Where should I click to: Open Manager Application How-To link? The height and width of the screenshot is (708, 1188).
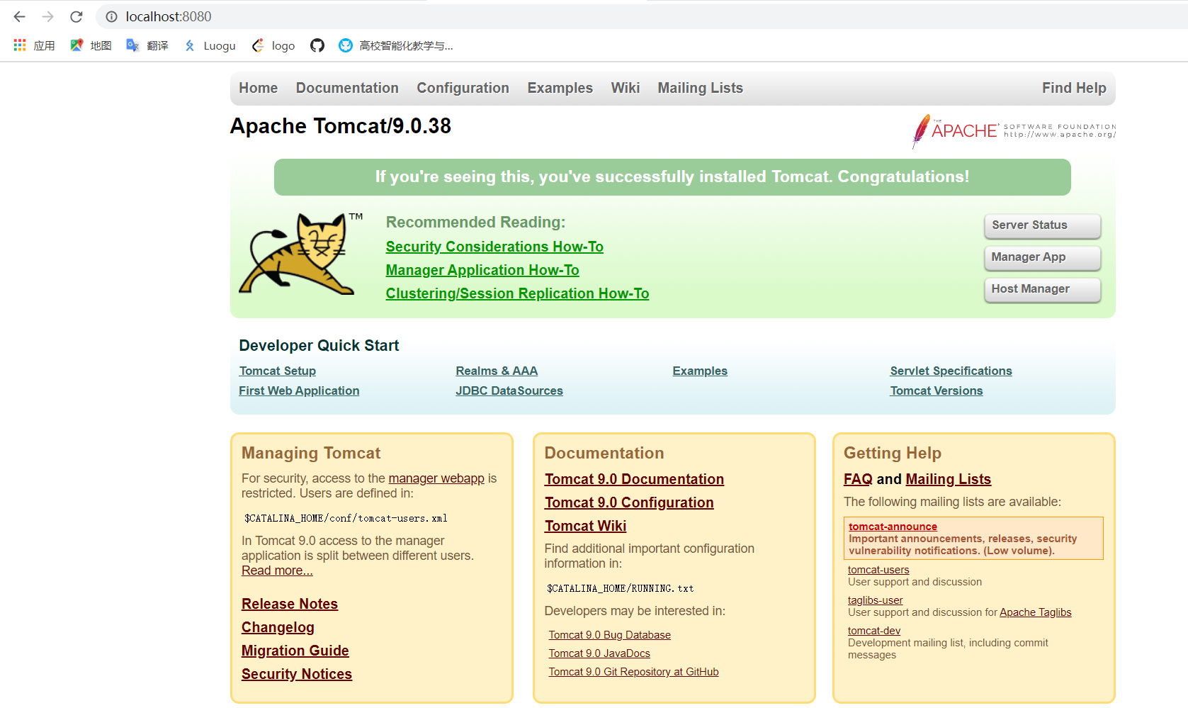click(x=482, y=270)
